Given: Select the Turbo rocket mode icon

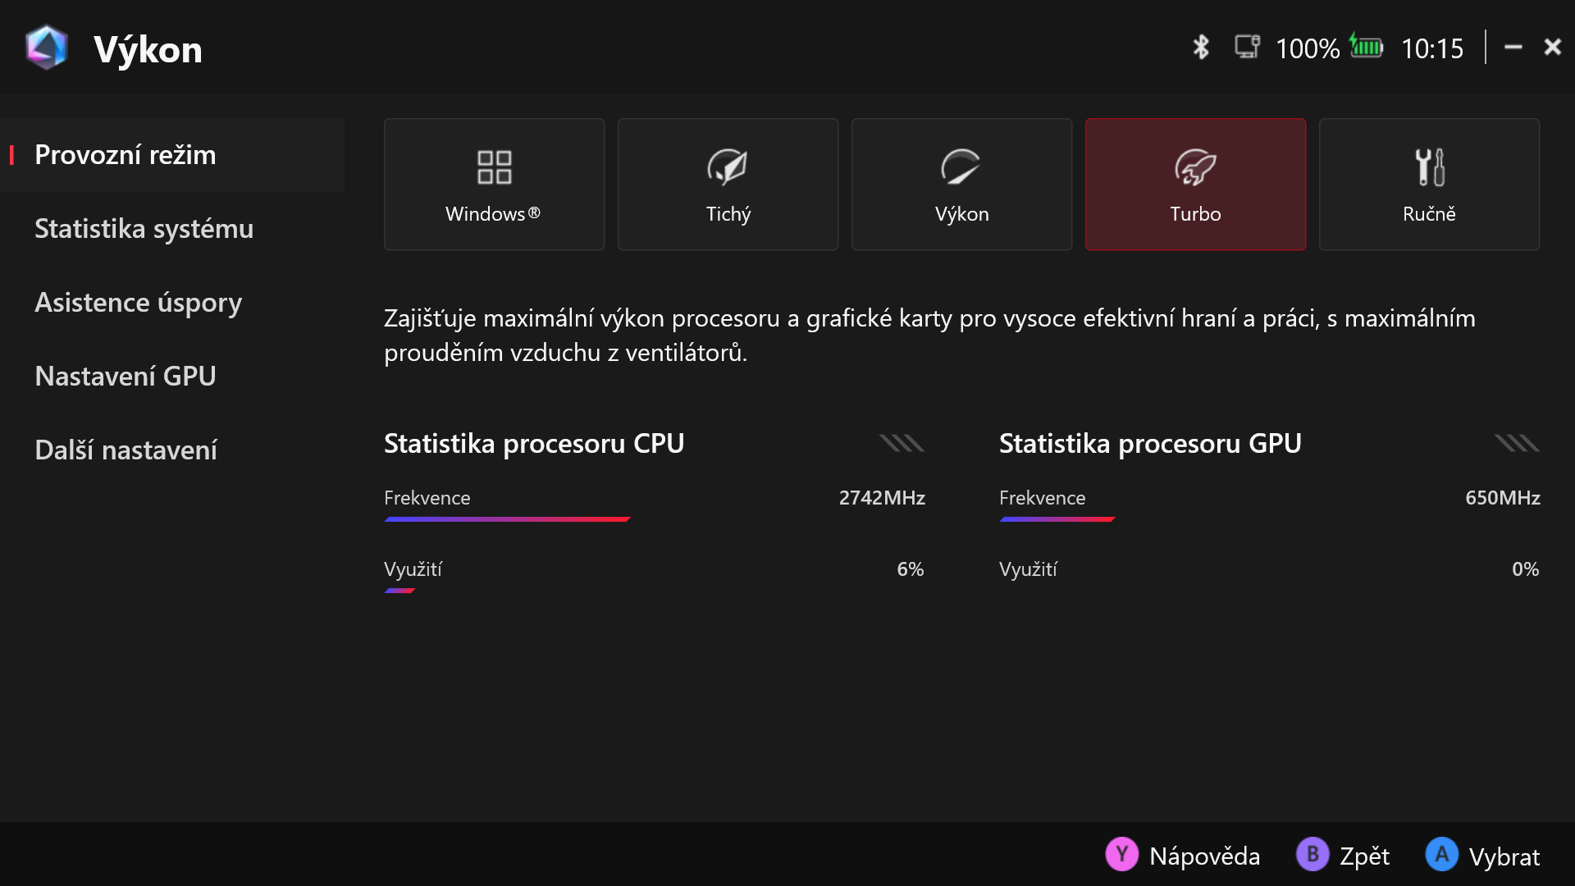Looking at the screenshot, I should 1195,167.
